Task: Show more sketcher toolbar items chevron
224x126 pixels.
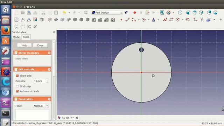Action: coord(214,20)
